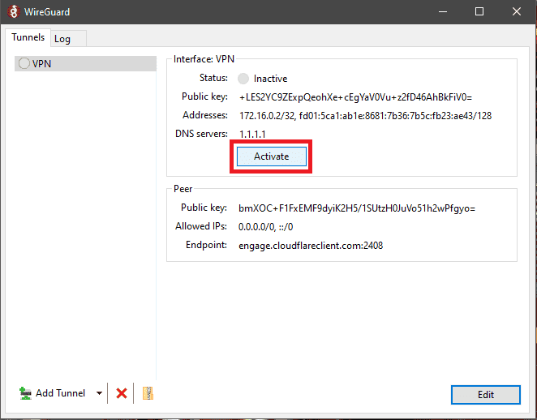Remove selected tunnel with red X icon
Viewport: 537px width, 420px height.
tap(121, 393)
